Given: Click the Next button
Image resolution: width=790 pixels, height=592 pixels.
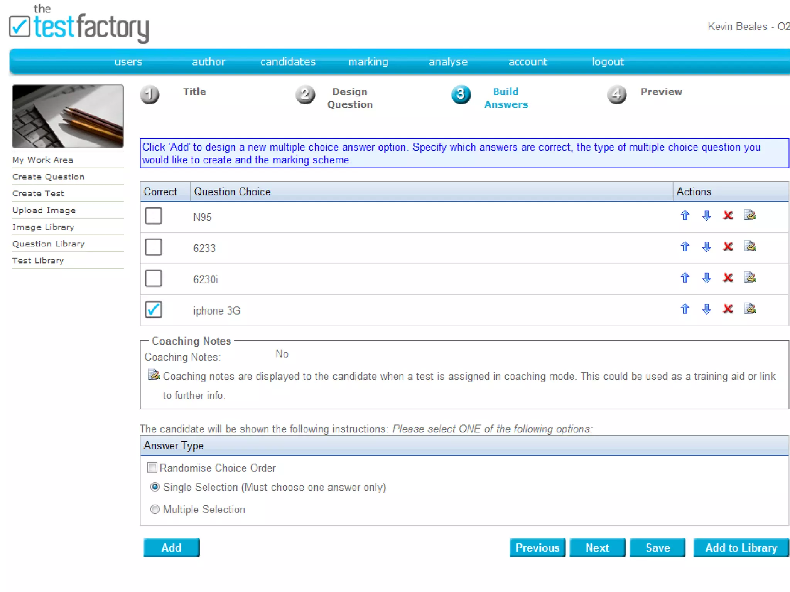Looking at the screenshot, I should click(597, 548).
